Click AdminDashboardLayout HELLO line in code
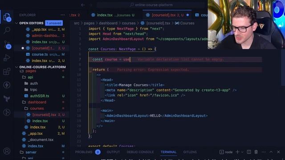Screen dimensions: 285x160 (x=156, y=116)
